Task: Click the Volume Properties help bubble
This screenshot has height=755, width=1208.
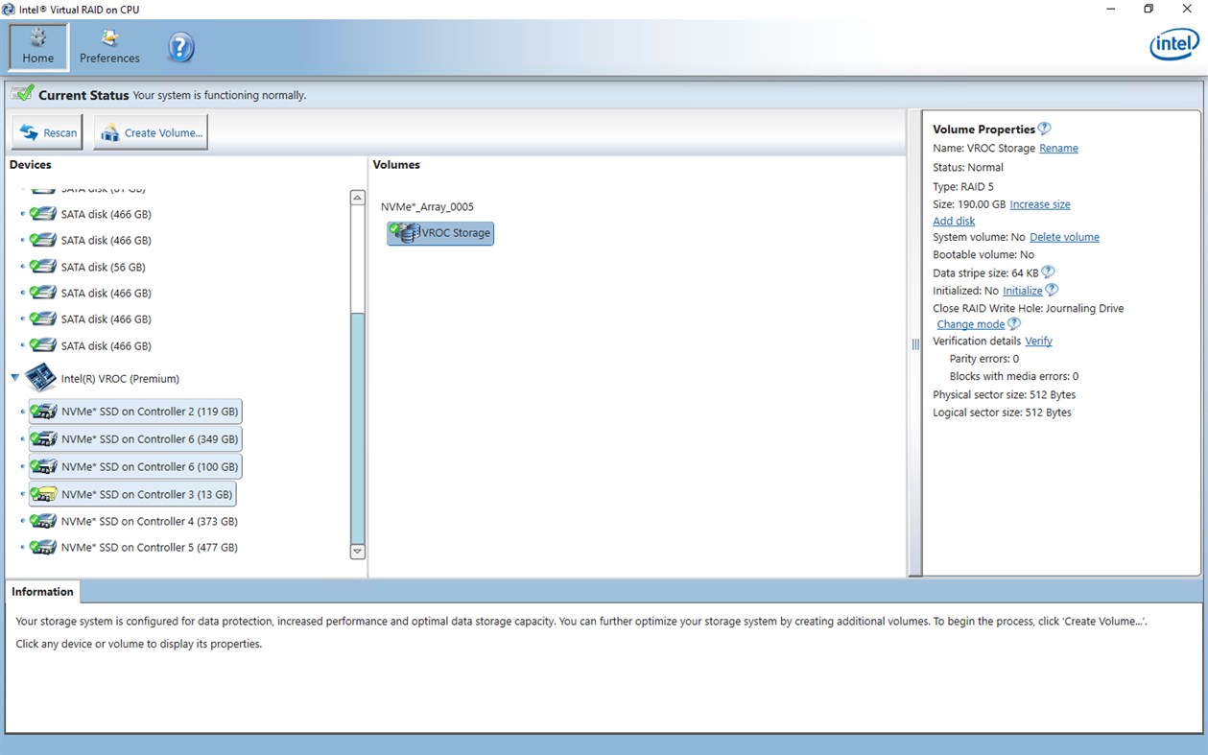Action: click(1045, 127)
